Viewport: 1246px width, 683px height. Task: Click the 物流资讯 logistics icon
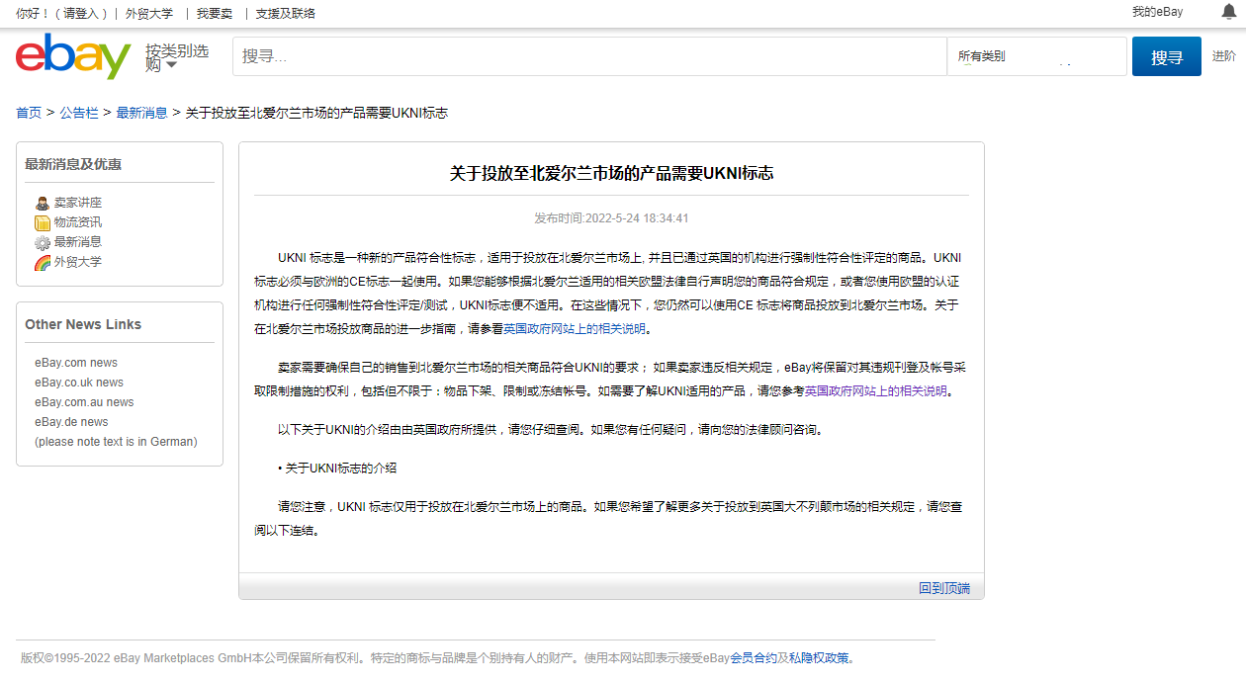[43, 223]
